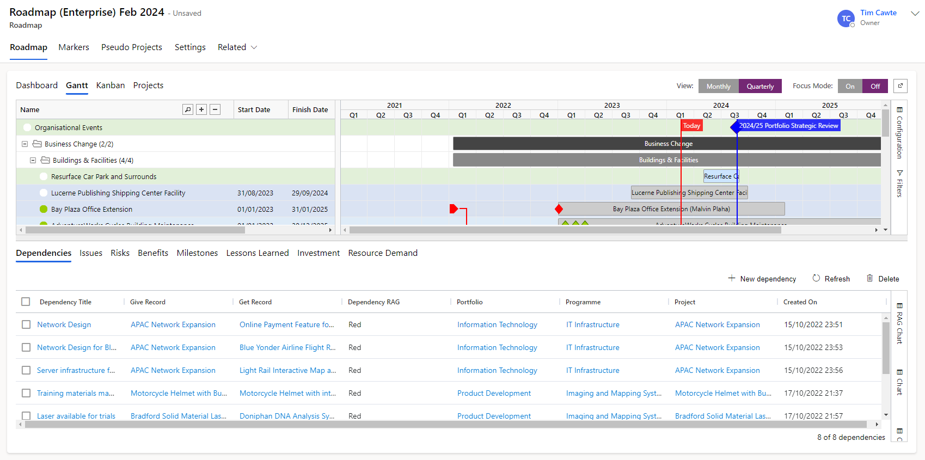The height and width of the screenshot is (460, 925).
Task: Open Product Development portfolio link in Training row
Action: pos(494,393)
